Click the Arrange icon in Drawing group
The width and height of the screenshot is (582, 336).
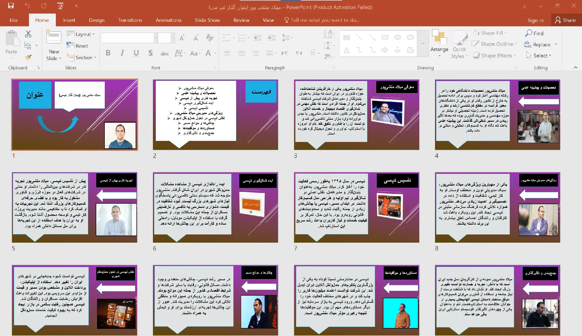point(439,37)
